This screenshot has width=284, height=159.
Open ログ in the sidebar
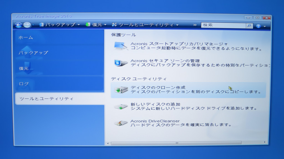[x=59, y=83]
